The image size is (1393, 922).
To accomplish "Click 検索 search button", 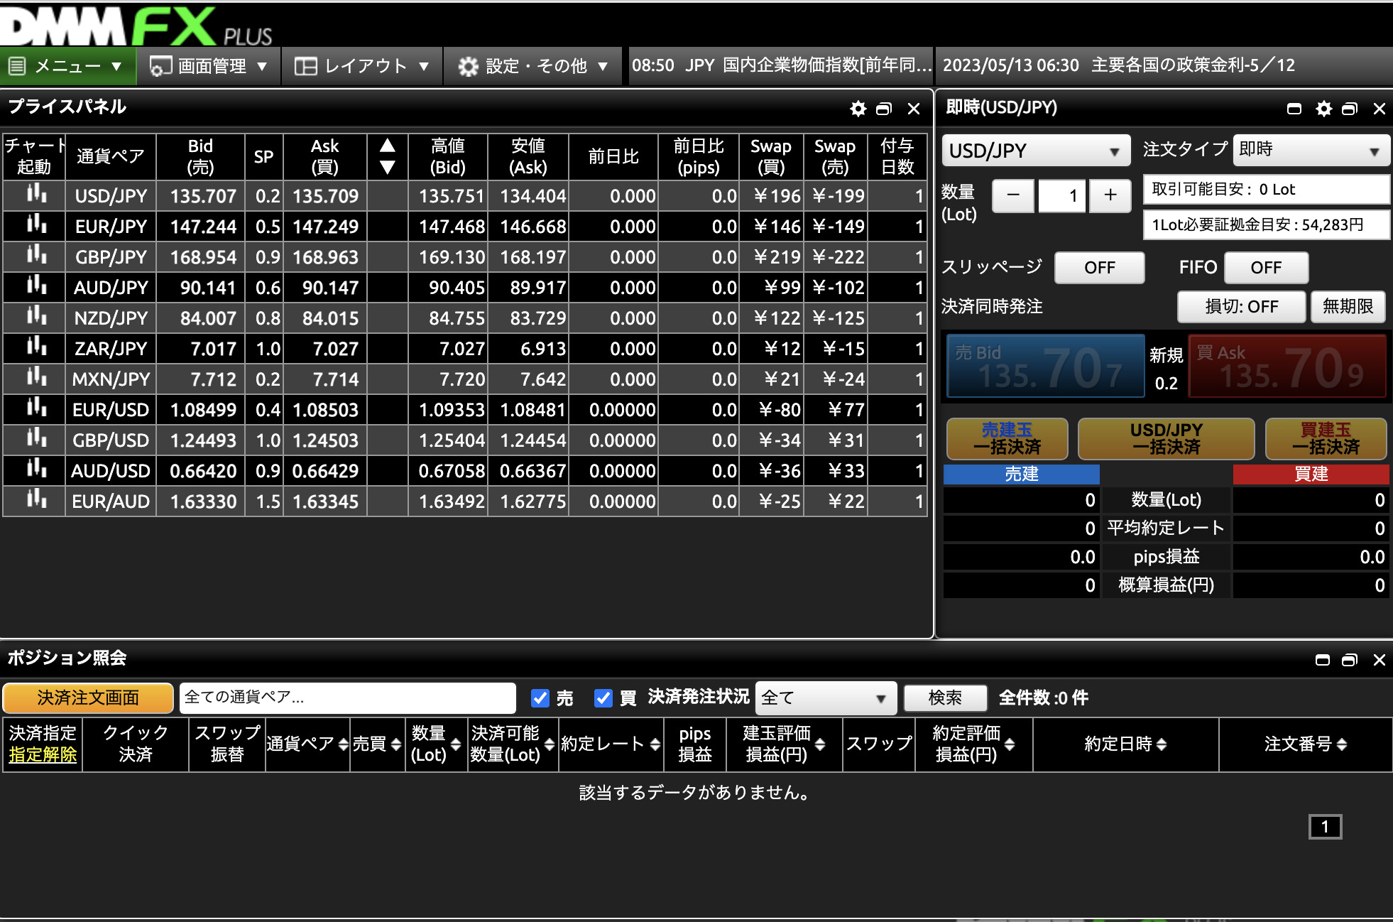I will pos(945,698).
